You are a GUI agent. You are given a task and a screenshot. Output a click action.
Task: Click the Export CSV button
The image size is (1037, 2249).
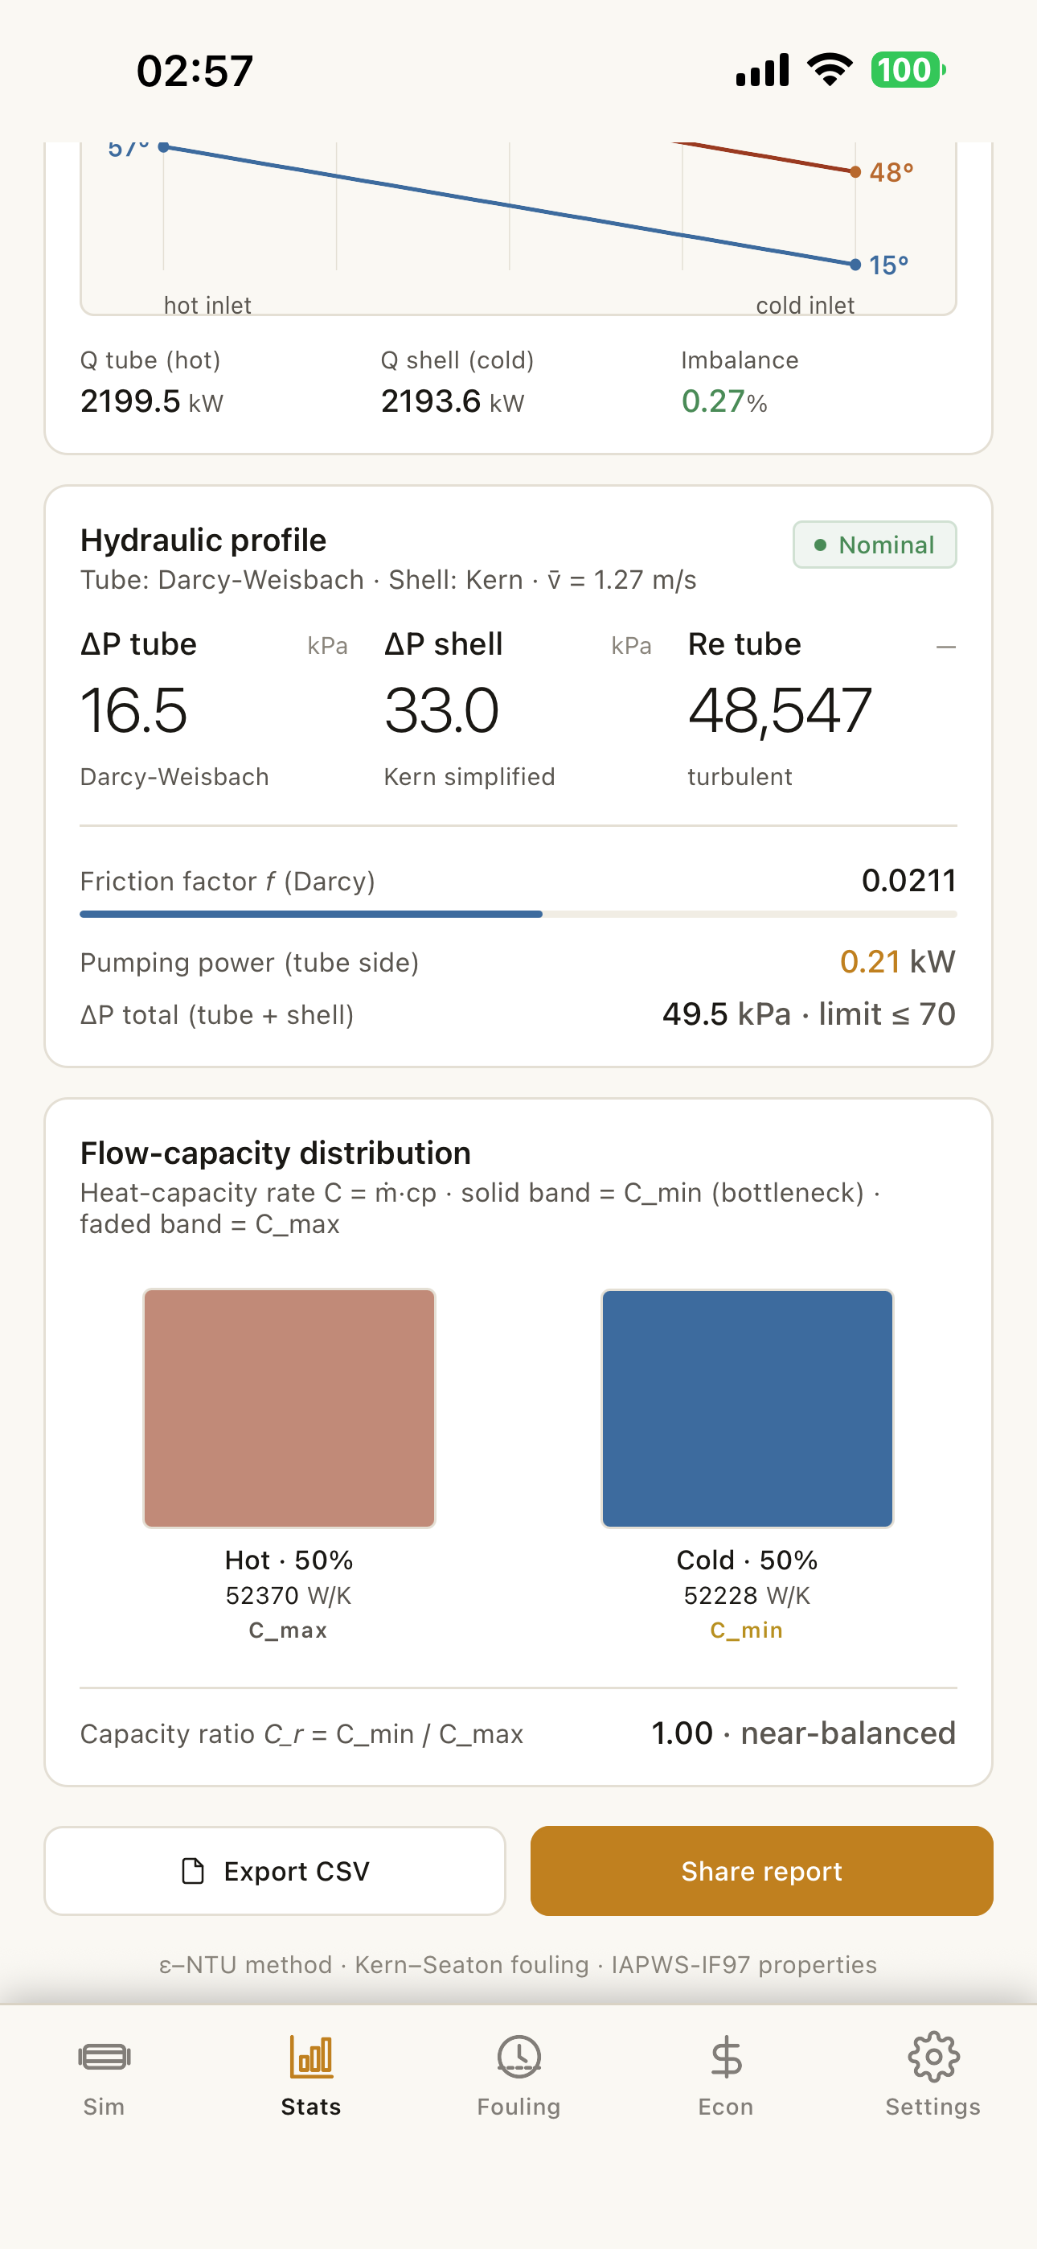[x=275, y=1871]
